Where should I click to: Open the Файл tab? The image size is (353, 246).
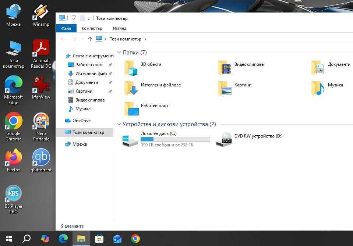(x=66, y=28)
